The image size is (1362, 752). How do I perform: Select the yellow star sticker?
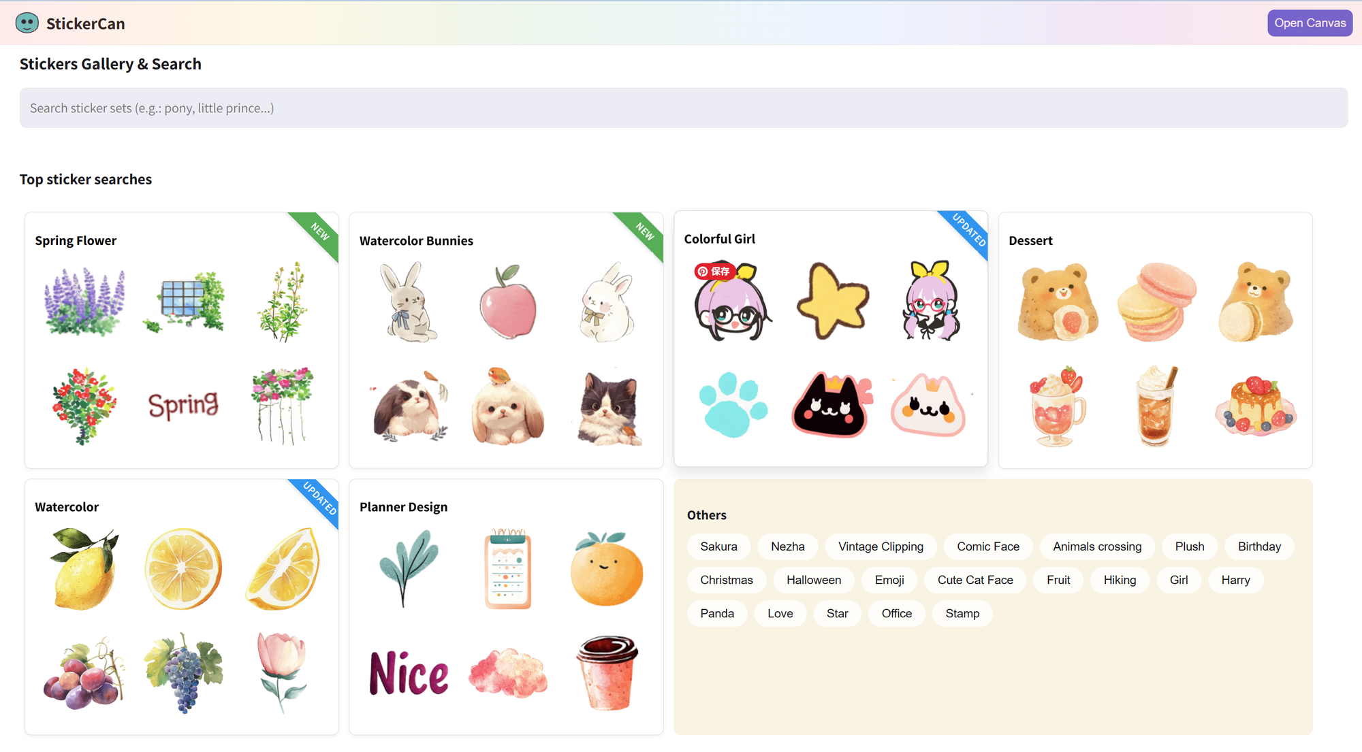832,300
